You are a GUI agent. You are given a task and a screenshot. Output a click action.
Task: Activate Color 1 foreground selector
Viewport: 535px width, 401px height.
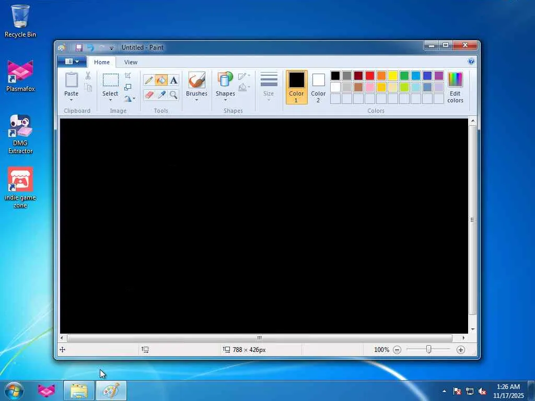click(296, 87)
